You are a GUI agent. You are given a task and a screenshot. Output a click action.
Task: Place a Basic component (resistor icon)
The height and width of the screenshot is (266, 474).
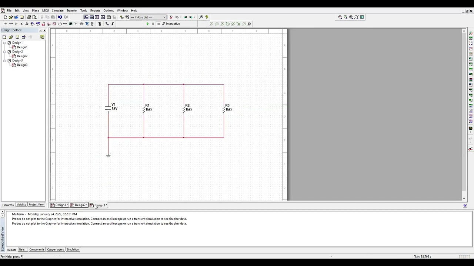point(11,24)
